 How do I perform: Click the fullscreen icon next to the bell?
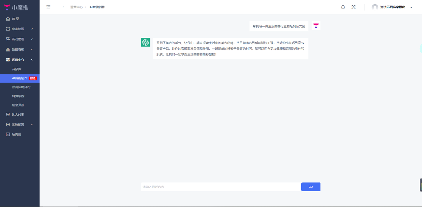(x=353, y=7)
